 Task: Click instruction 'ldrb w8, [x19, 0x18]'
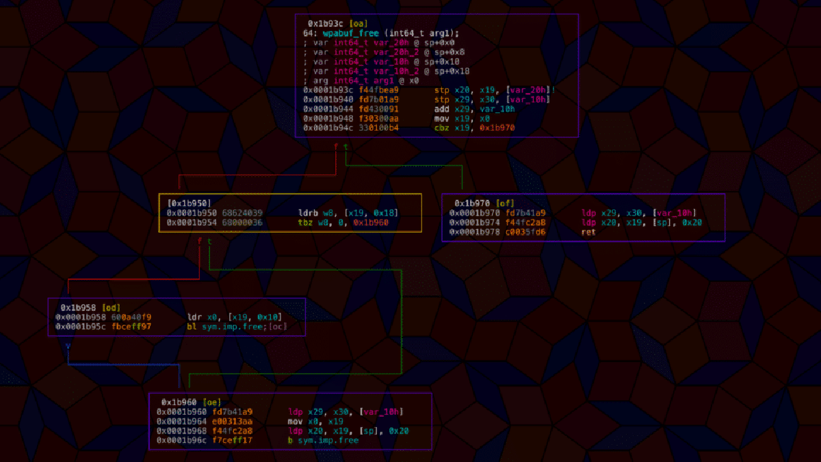point(348,213)
